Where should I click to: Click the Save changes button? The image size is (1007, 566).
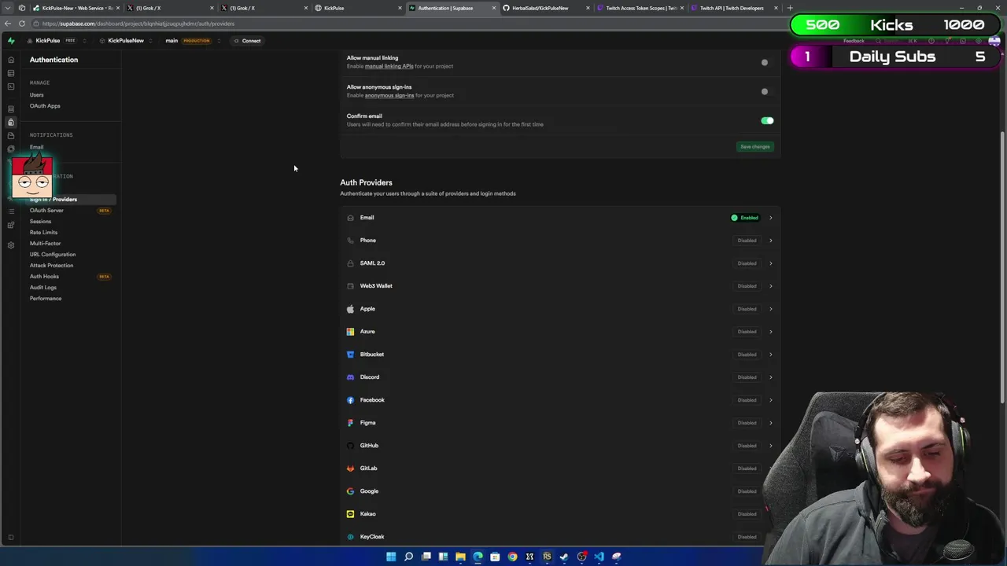tap(755, 147)
